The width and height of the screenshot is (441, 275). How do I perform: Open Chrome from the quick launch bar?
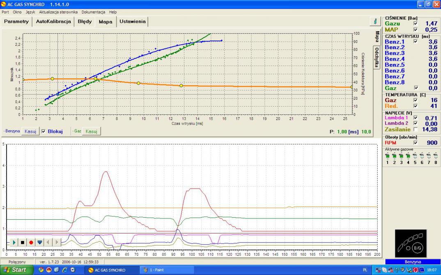coord(41,270)
